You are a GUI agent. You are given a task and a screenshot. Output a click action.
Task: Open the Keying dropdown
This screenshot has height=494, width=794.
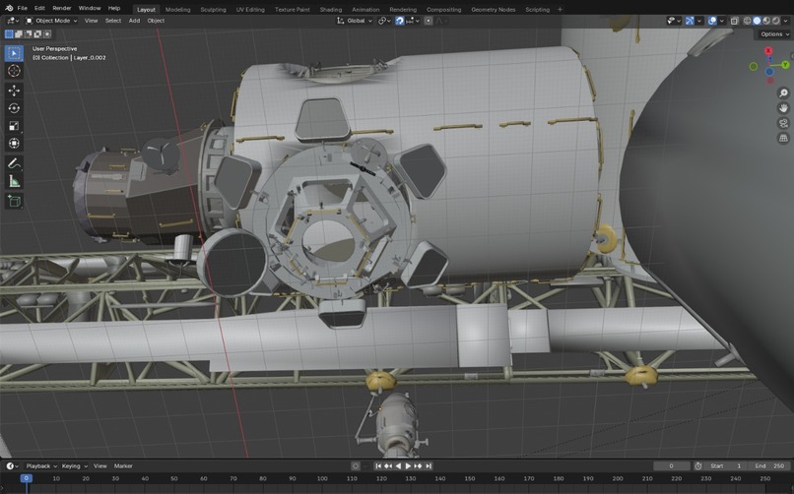75,465
